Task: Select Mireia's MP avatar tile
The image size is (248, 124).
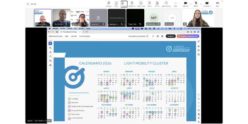Action: point(154,18)
